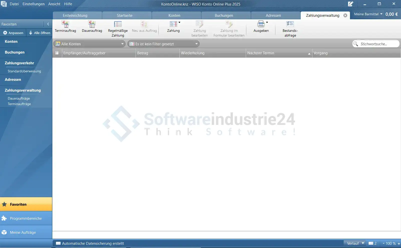Viewport: 401px width, 248px height.
Task: Open Daueraufträge link in the sidebar
Action: click(x=19, y=98)
